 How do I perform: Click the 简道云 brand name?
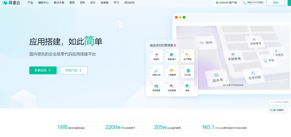14,3
